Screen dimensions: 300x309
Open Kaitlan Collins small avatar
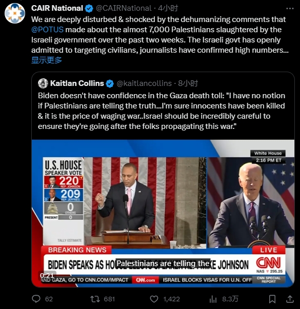[43, 83]
